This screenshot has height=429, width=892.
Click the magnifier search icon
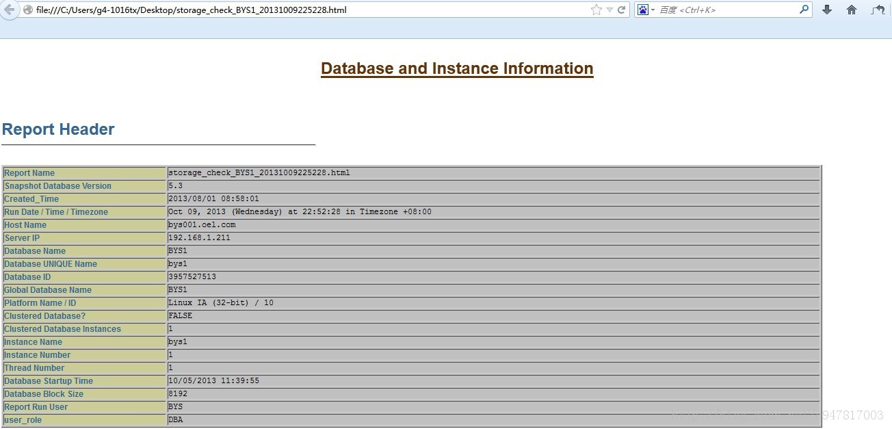click(804, 10)
